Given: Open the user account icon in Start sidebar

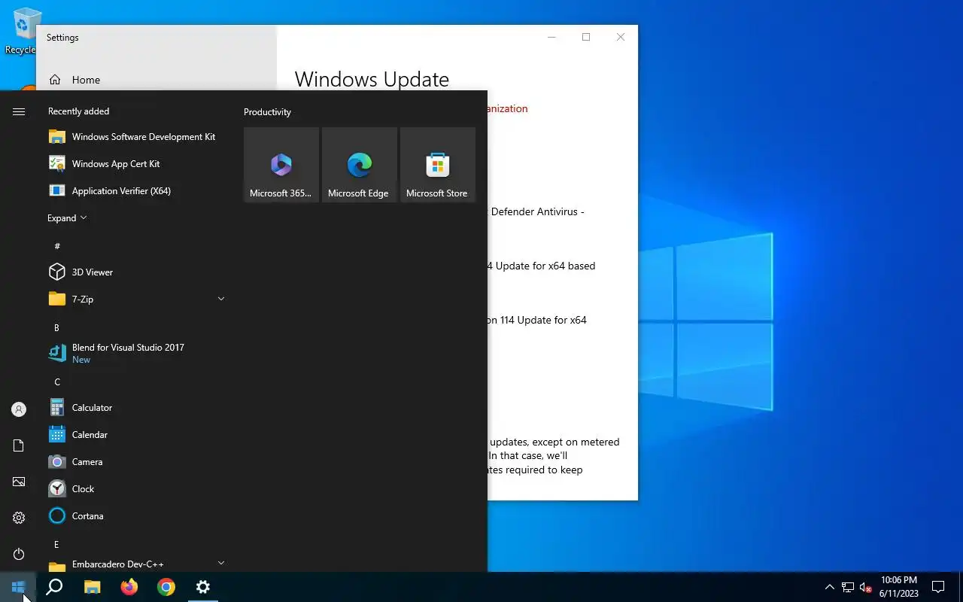Looking at the screenshot, I should pos(19,409).
